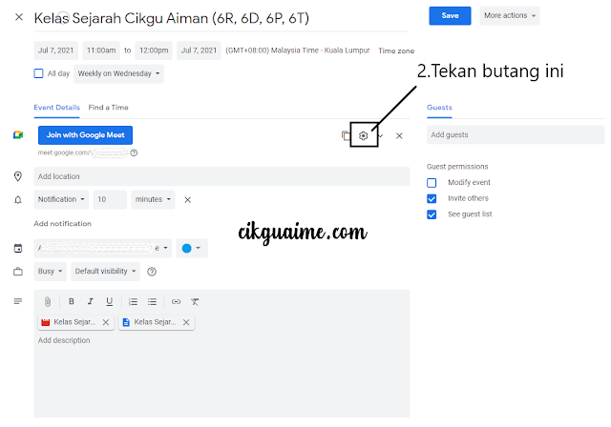
Task: Click the event title field
Action: pos(221,19)
